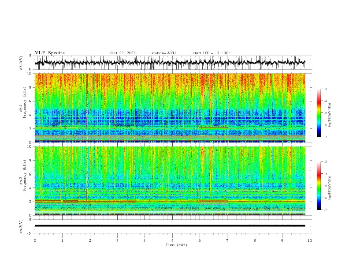Click the ch.2 'Frequency (kHz)' axis label

point(25,176)
